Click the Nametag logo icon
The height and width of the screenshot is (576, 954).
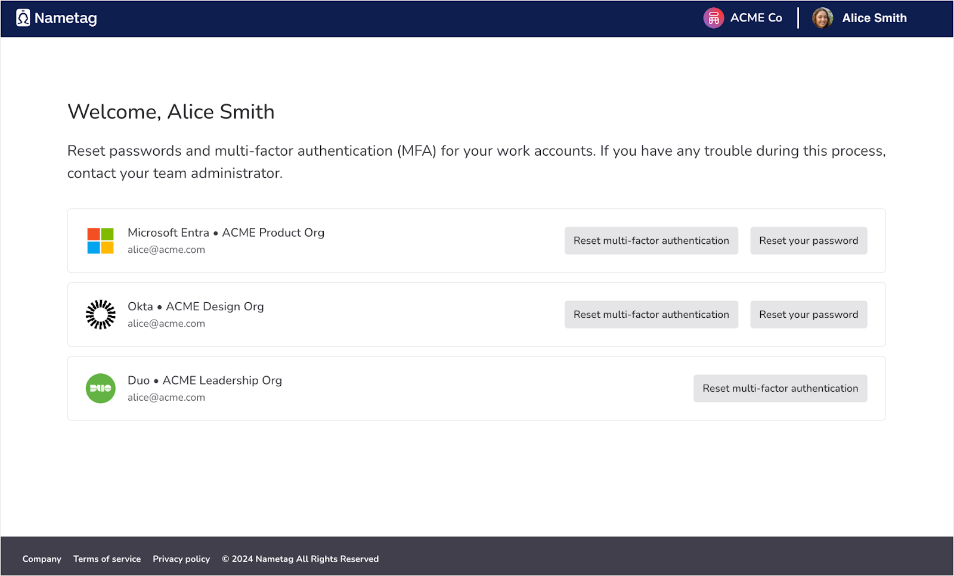tap(23, 18)
